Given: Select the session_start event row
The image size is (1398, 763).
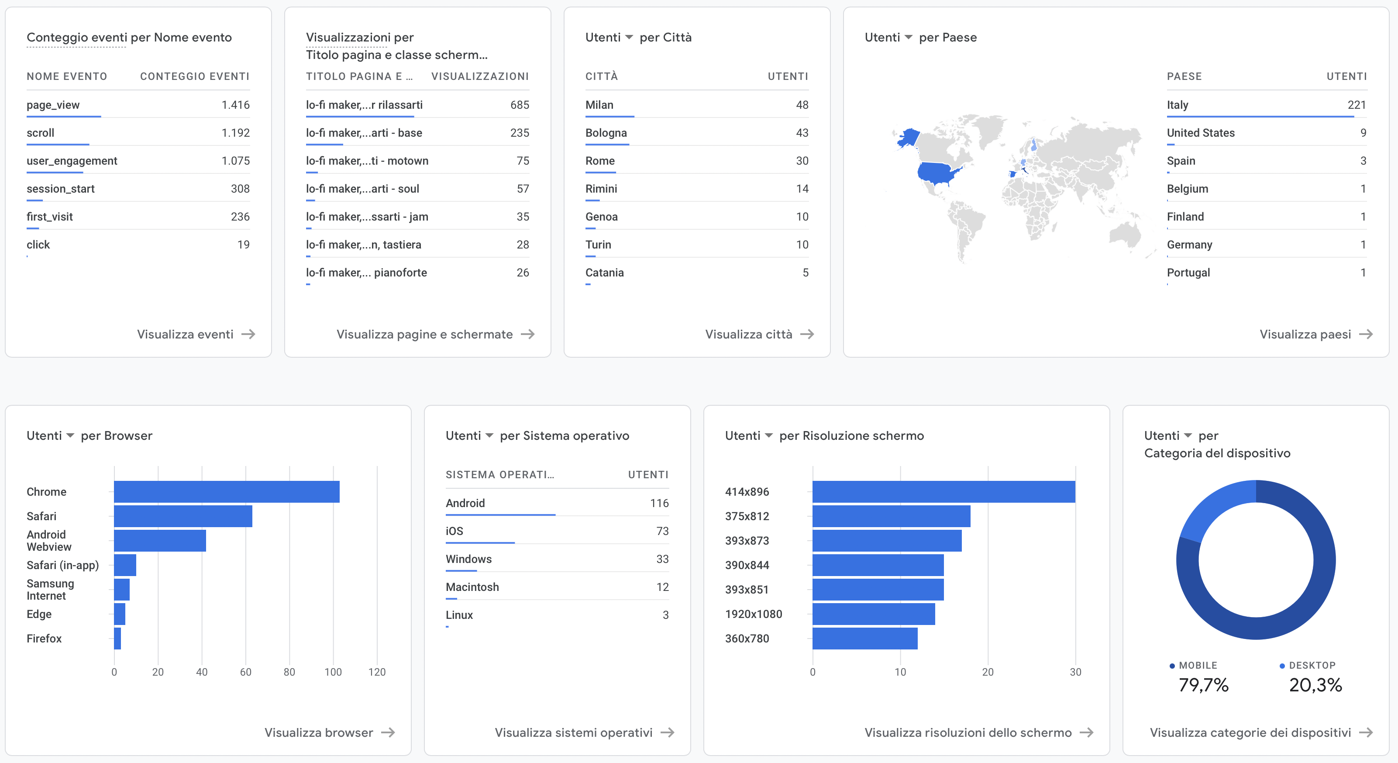Looking at the screenshot, I should 138,189.
